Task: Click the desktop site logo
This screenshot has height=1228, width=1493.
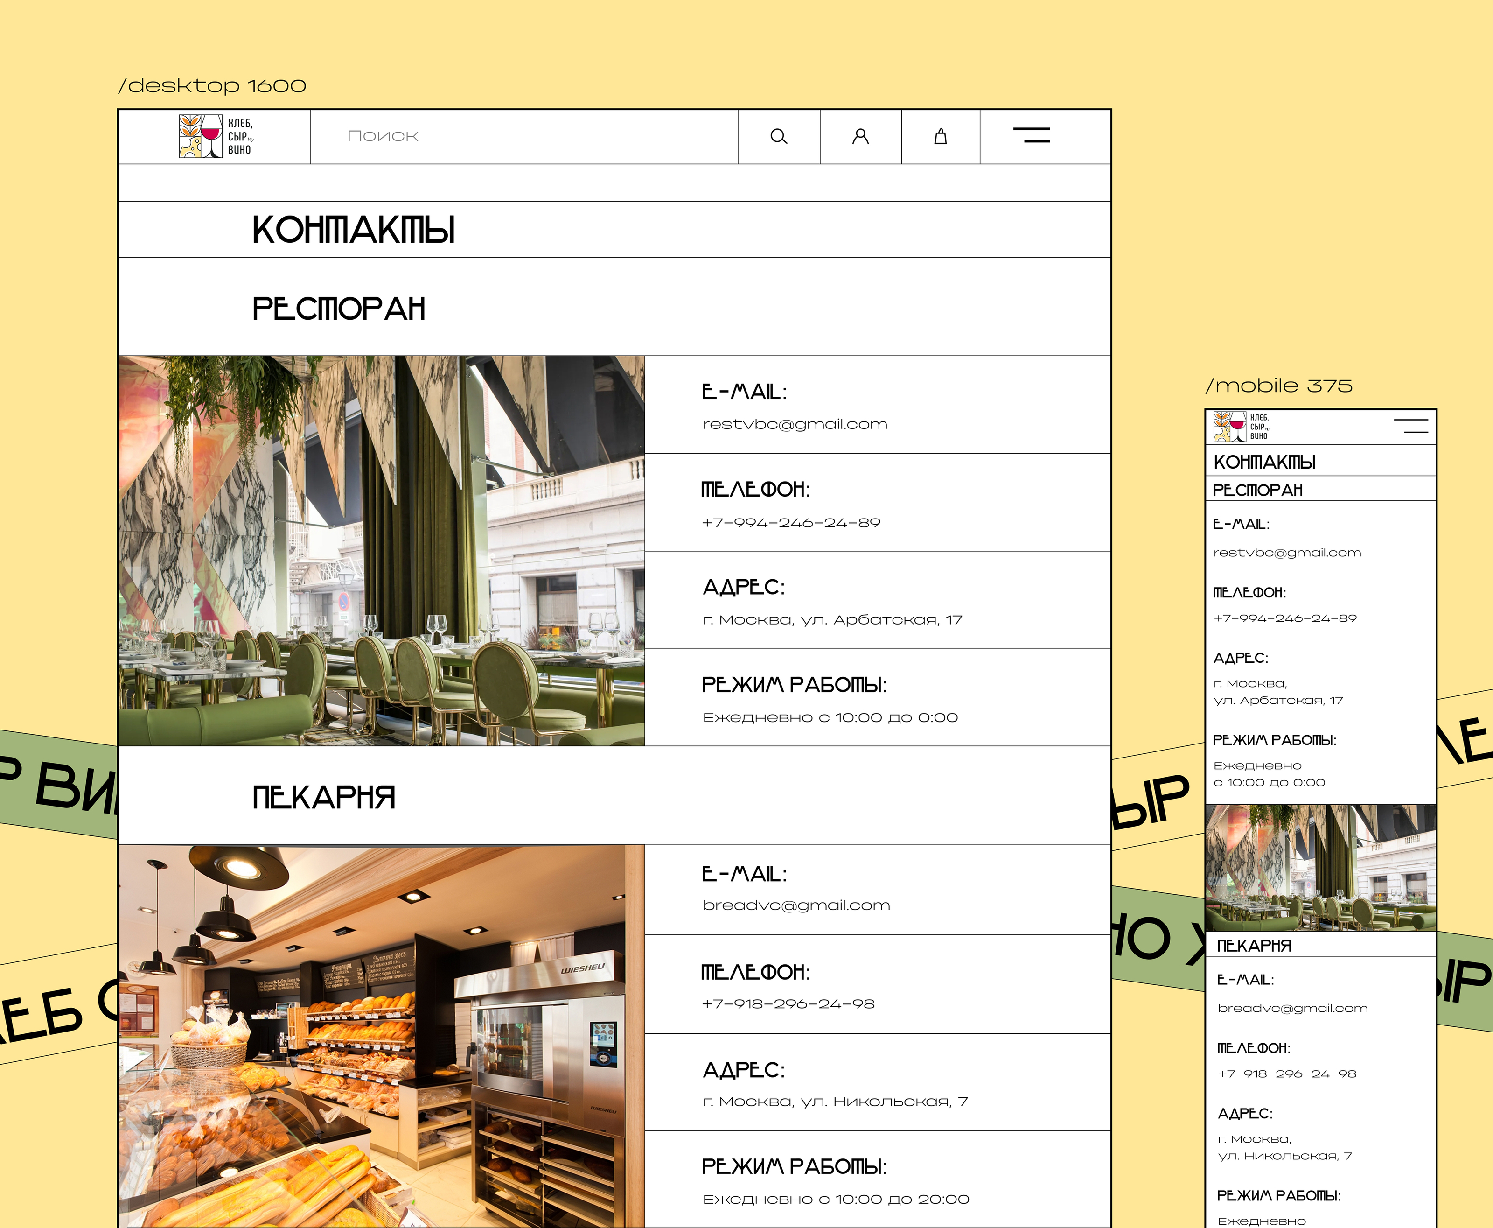Action: (216, 137)
